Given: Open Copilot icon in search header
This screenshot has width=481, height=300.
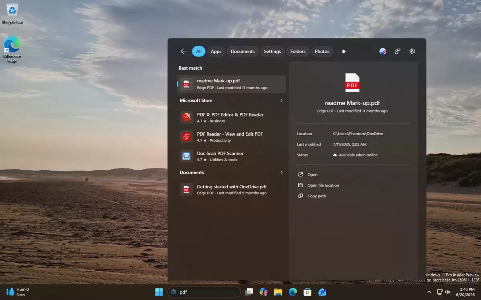Looking at the screenshot, I should coord(383,51).
